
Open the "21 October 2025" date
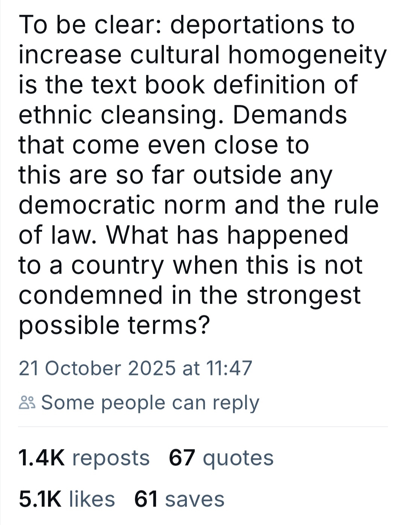pyautogui.click(x=97, y=368)
